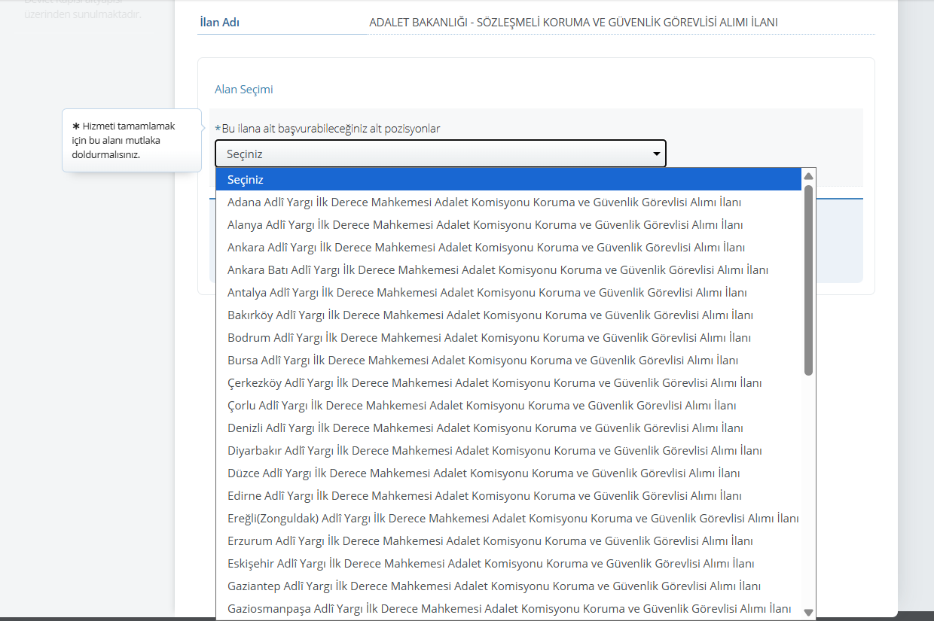Click the ADALET BAKANLIĞI ilan title text
The height and width of the screenshot is (621, 934).
573,23
